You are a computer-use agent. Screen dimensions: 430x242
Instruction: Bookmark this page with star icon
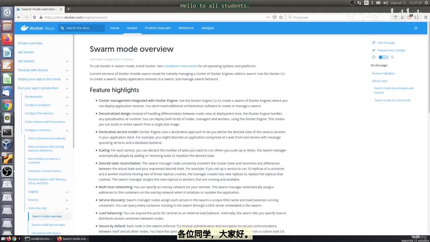(x=281, y=17)
